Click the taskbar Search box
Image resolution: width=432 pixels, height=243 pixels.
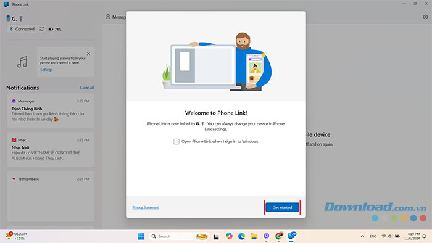coord(178,236)
